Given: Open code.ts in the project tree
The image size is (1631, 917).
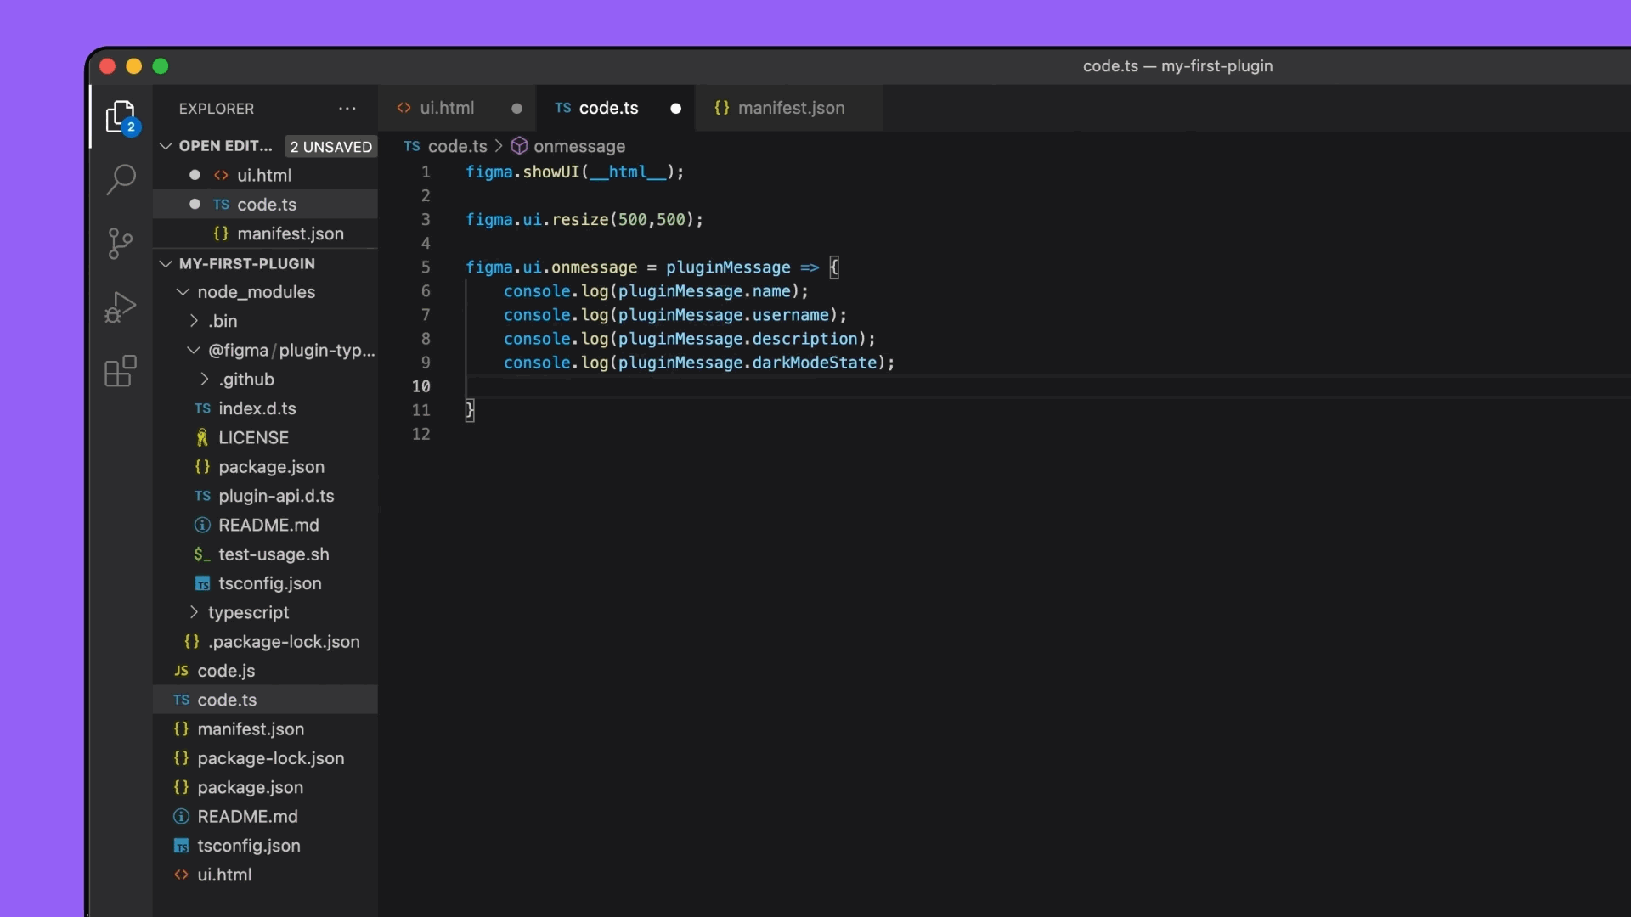Looking at the screenshot, I should [265, 700].
